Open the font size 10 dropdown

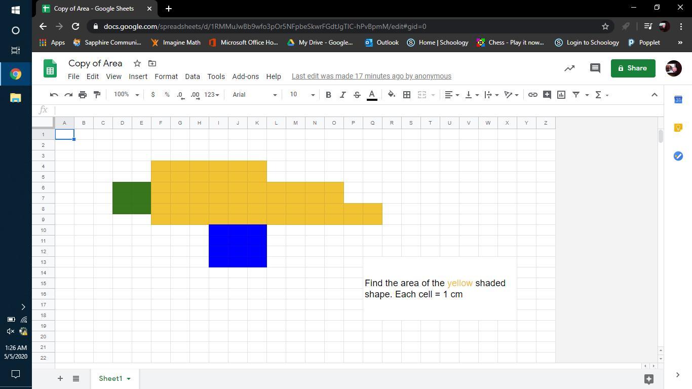coord(302,95)
